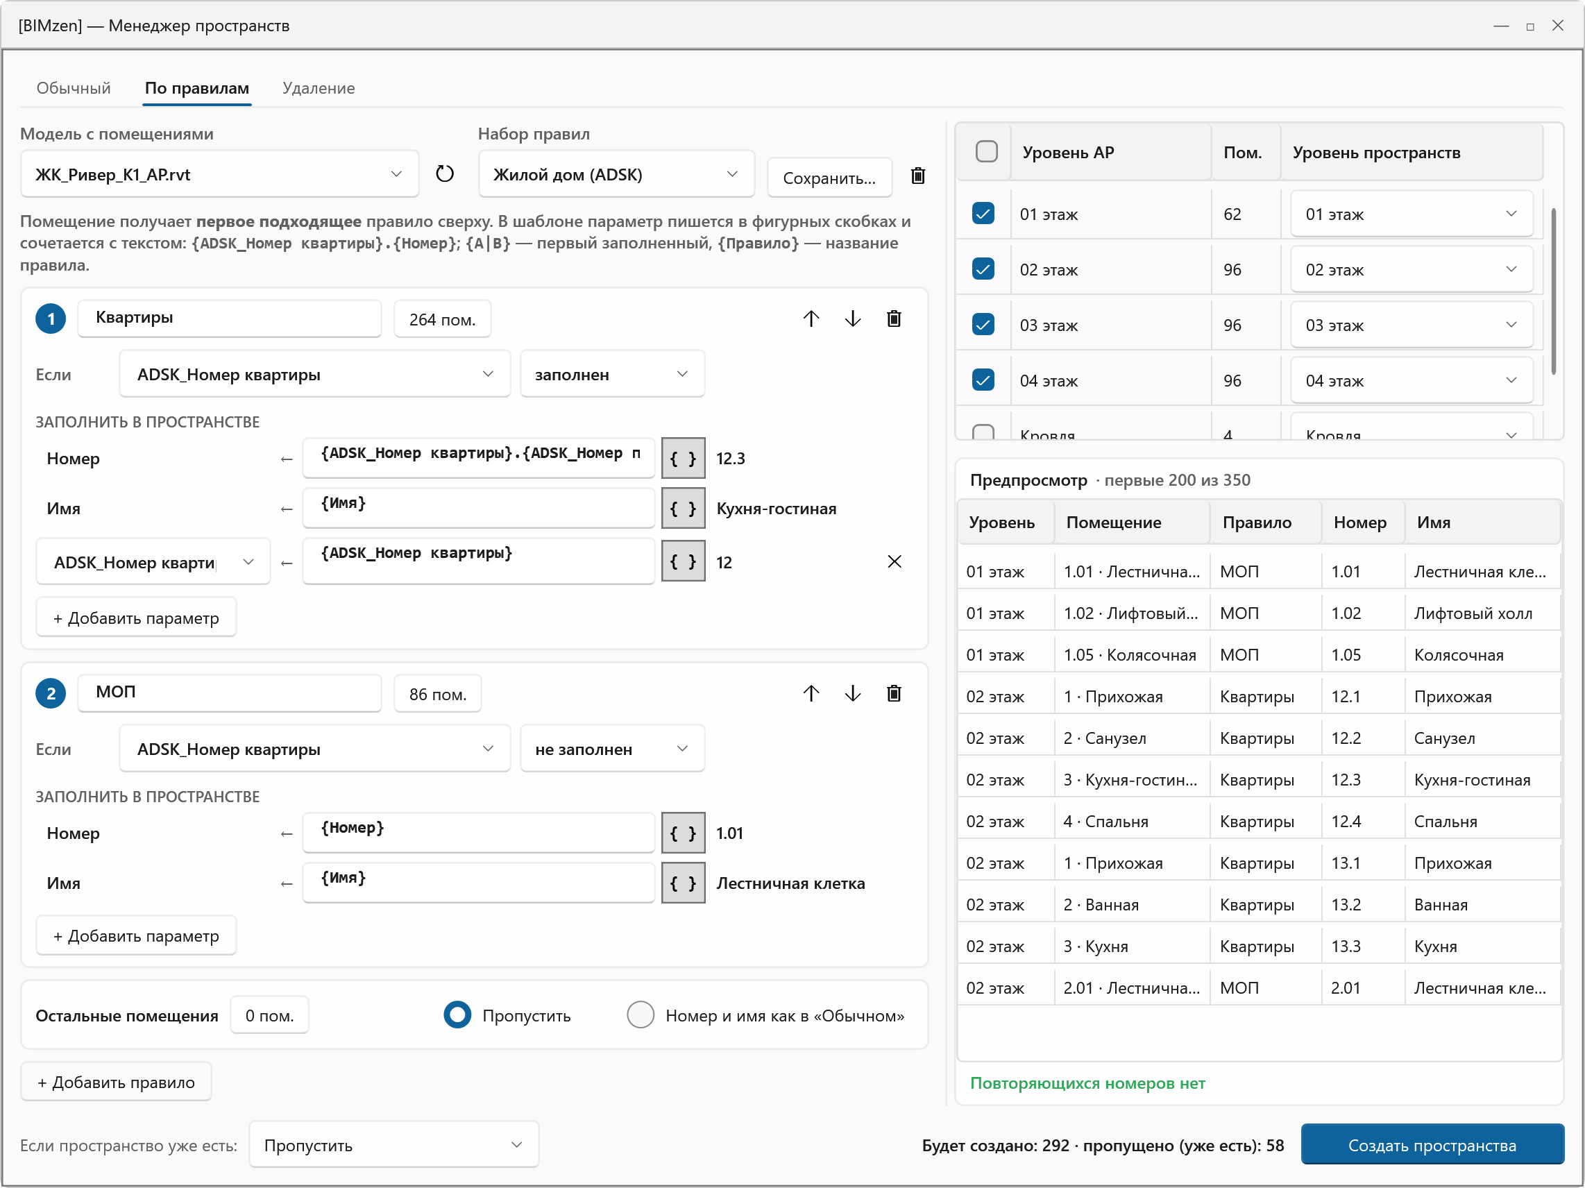Move the МОП rule up
The height and width of the screenshot is (1188, 1585).
[811, 694]
